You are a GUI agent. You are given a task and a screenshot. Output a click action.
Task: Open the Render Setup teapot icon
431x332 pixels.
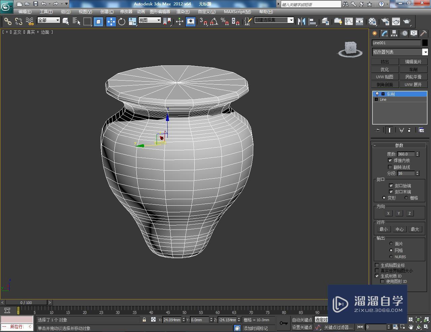385,21
